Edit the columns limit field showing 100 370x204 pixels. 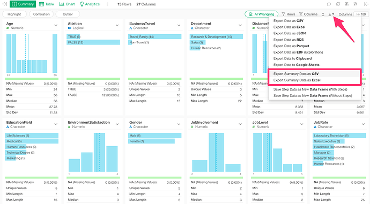pos(361,14)
